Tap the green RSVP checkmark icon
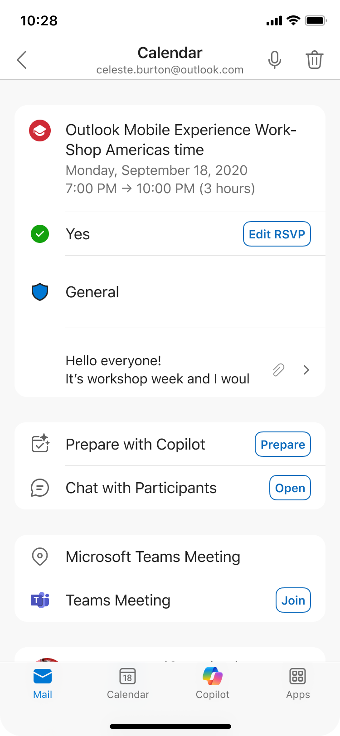 point(40,234)
